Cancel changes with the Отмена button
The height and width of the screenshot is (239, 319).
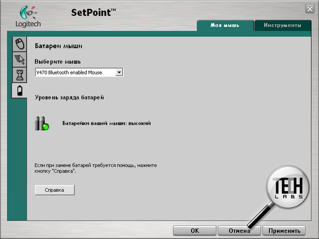pos(239,231)
